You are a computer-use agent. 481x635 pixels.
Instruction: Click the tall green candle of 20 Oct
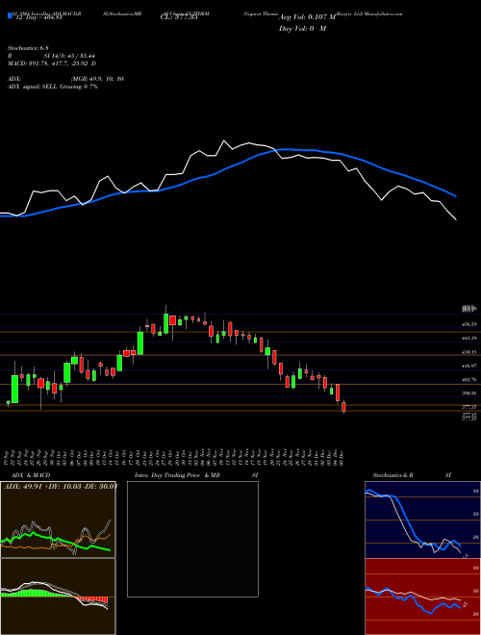click(x=140, y=343)
